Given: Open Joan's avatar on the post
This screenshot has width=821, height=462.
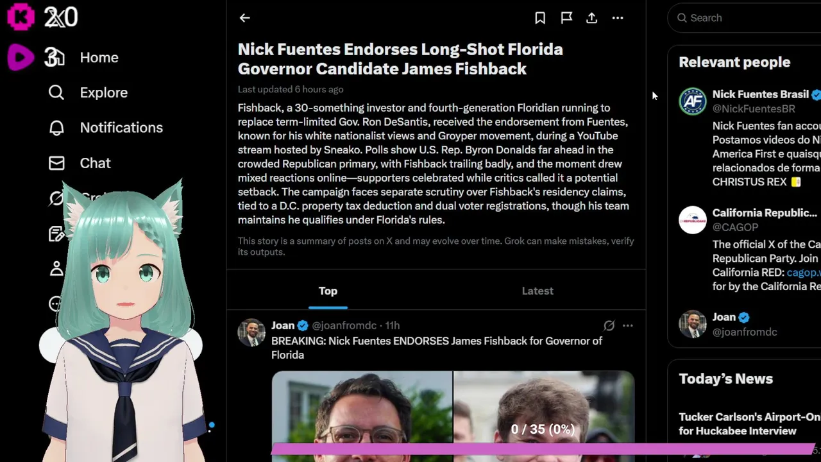Looking at the screenshot, I should pos(251,332).
